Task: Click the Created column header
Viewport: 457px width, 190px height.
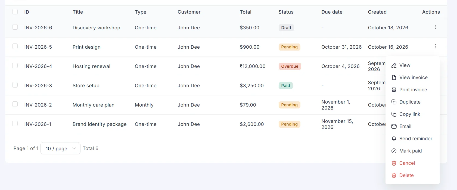Action: tap(377, 12)
